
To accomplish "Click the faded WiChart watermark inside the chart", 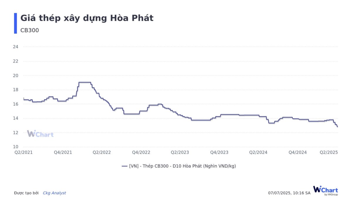I will tap(40, 134).
